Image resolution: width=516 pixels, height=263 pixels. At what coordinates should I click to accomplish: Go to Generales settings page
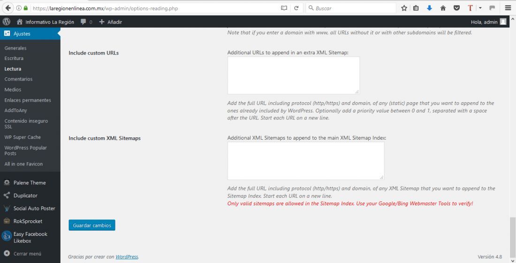pos(15,48)
